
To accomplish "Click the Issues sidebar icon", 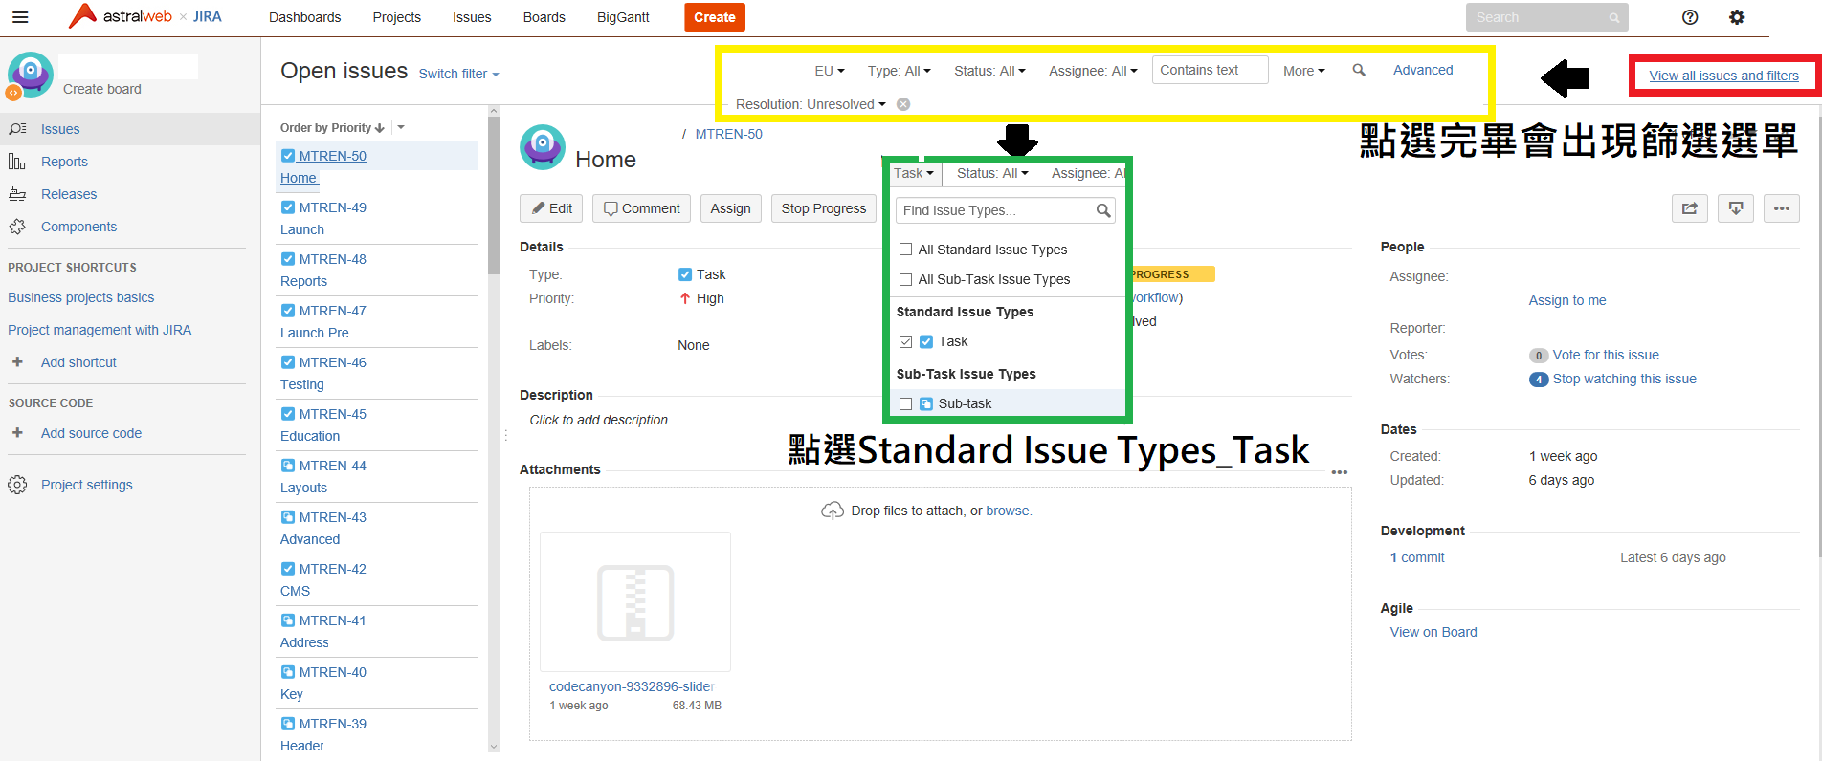I will pos(17,129).
